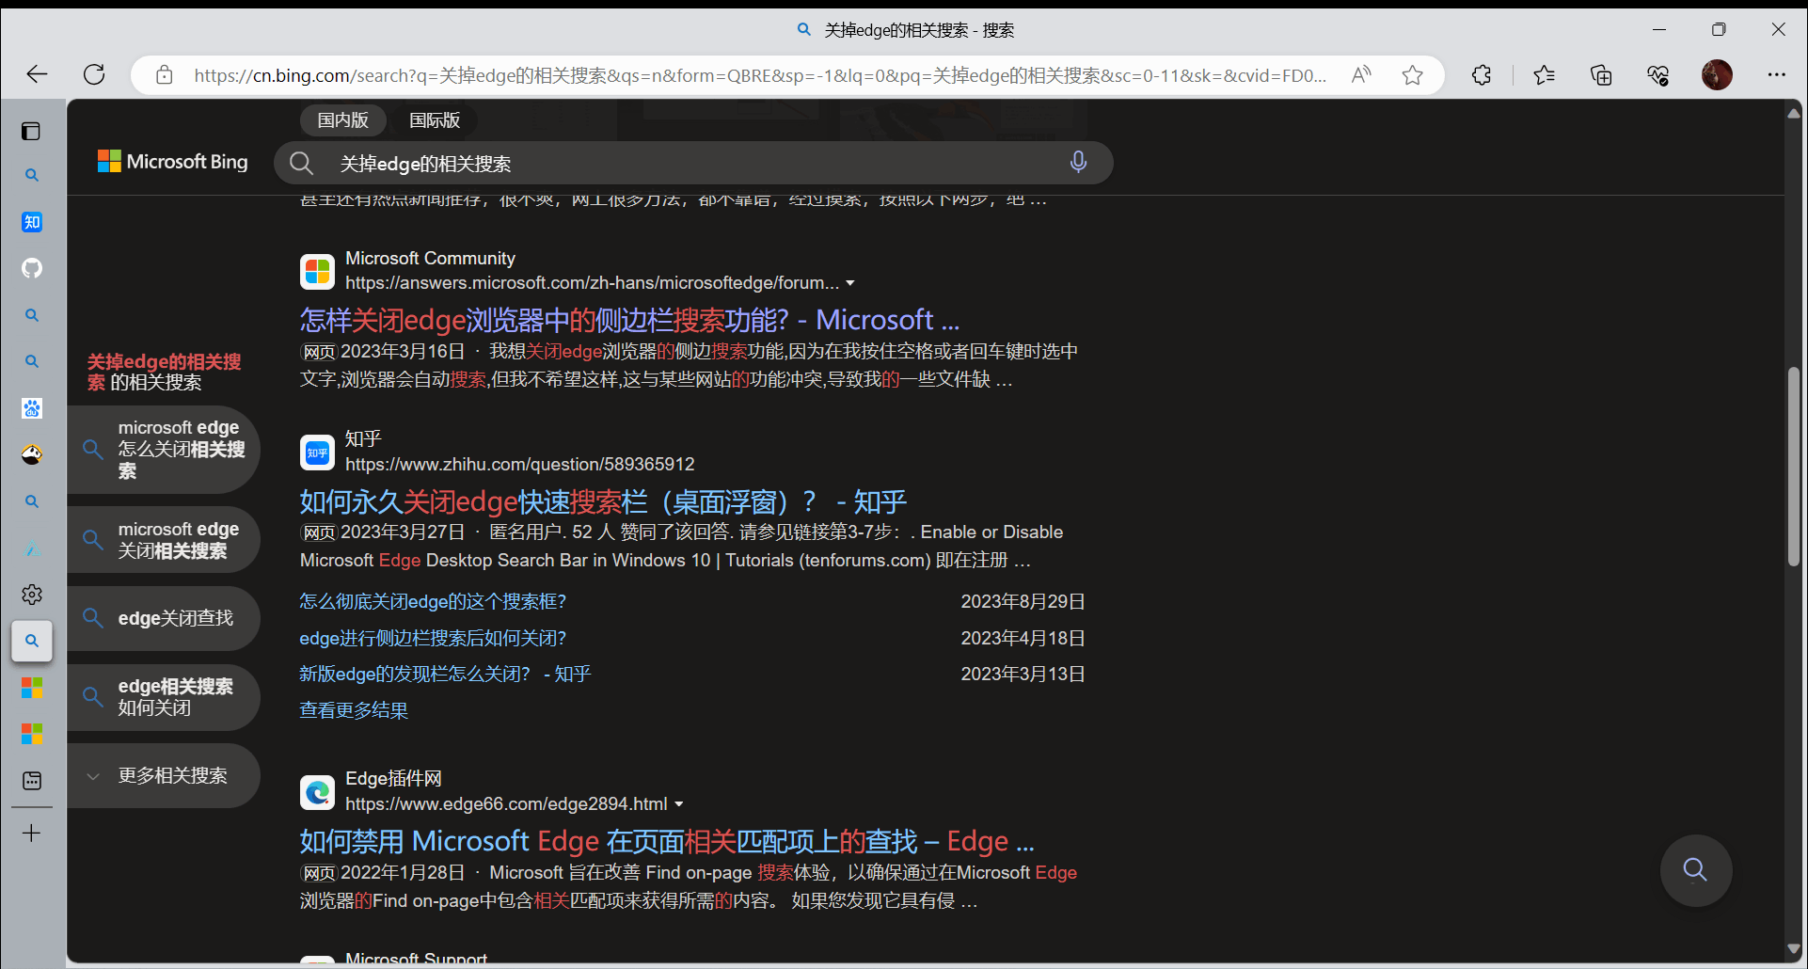Go back using the browser back arrow
Image resolution: width=1808 pixels, height=969 pixels.
click(37, 74)
